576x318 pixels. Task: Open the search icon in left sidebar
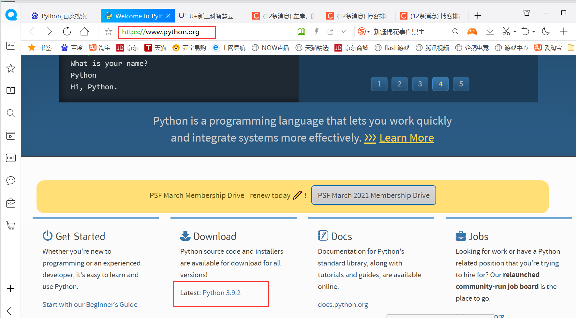11,113
